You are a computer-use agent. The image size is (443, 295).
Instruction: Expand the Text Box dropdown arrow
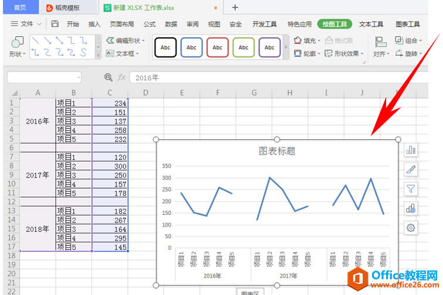[137, 54]
